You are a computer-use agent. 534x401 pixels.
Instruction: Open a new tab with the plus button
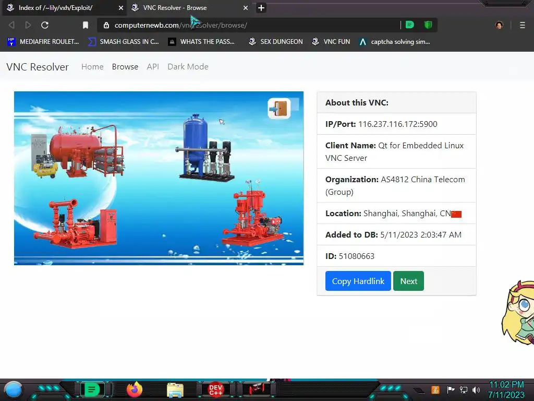[261, 8]
